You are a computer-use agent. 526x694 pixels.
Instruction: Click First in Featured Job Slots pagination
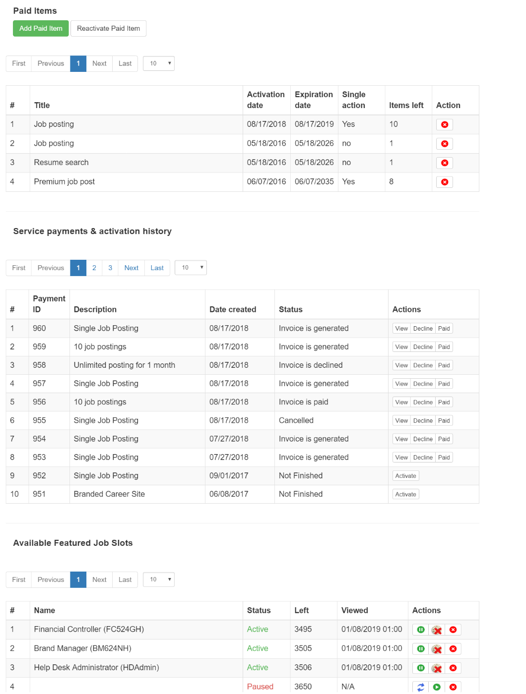click(x=19, y=579)
